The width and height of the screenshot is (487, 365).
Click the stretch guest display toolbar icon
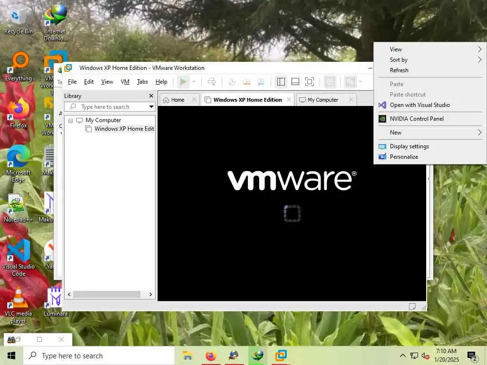(351, 82)
